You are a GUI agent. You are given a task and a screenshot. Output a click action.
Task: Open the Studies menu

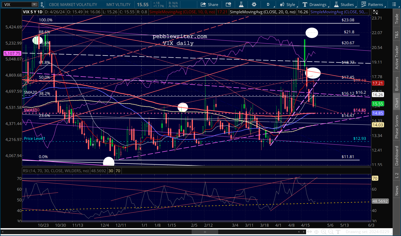click(344, 4)
